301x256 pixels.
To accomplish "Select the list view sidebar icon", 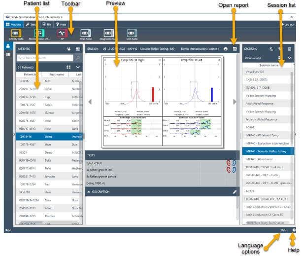I will tap(8, 55).
